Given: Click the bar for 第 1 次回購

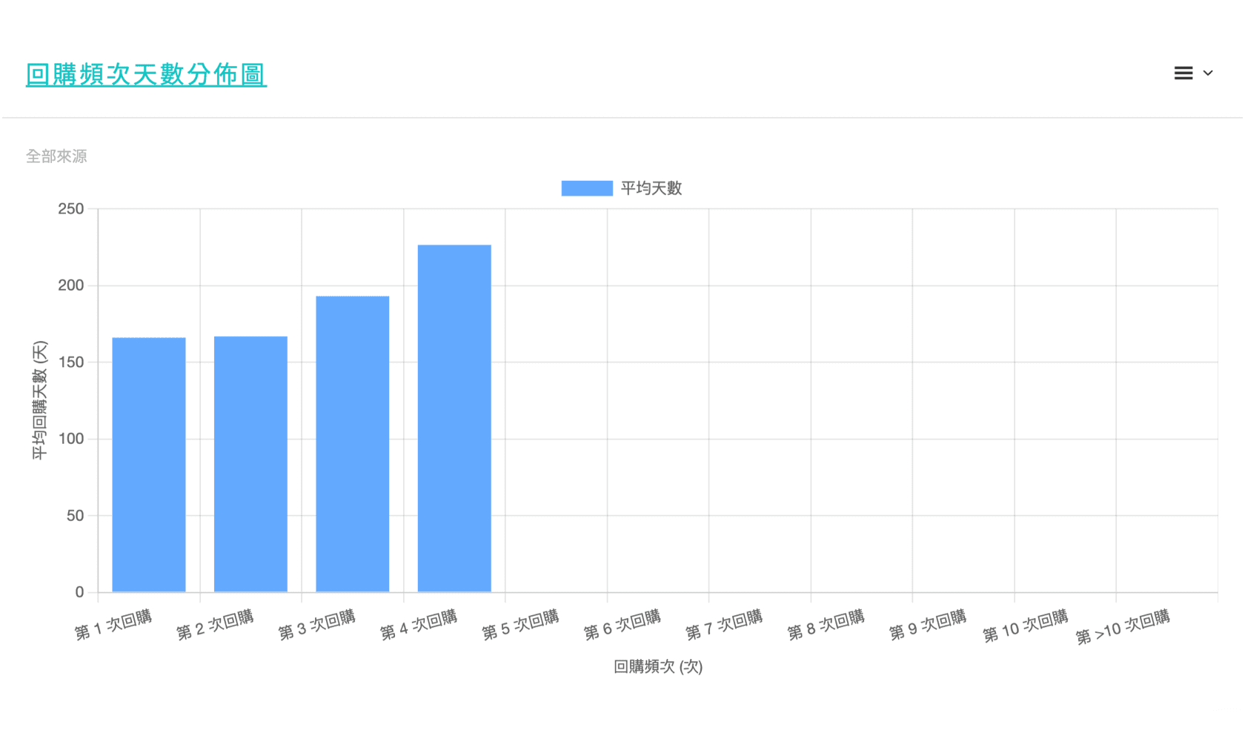Looking at the screenshot, I should click(x=149, y=464).
